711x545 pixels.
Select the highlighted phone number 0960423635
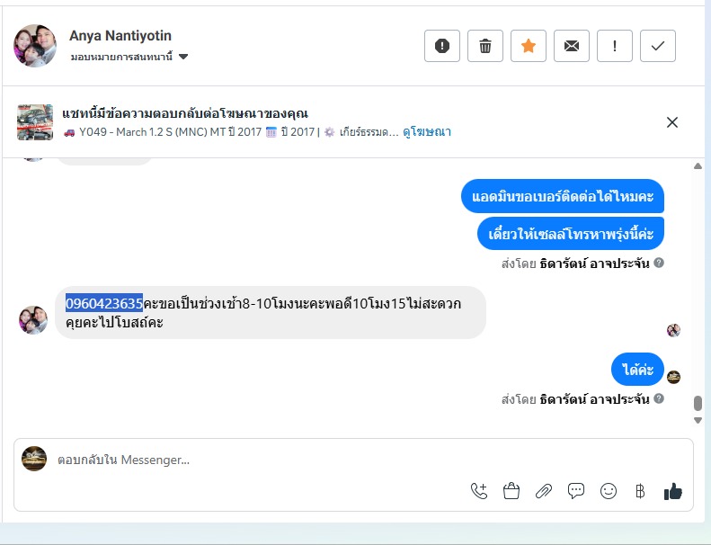(x=104, y=303)
